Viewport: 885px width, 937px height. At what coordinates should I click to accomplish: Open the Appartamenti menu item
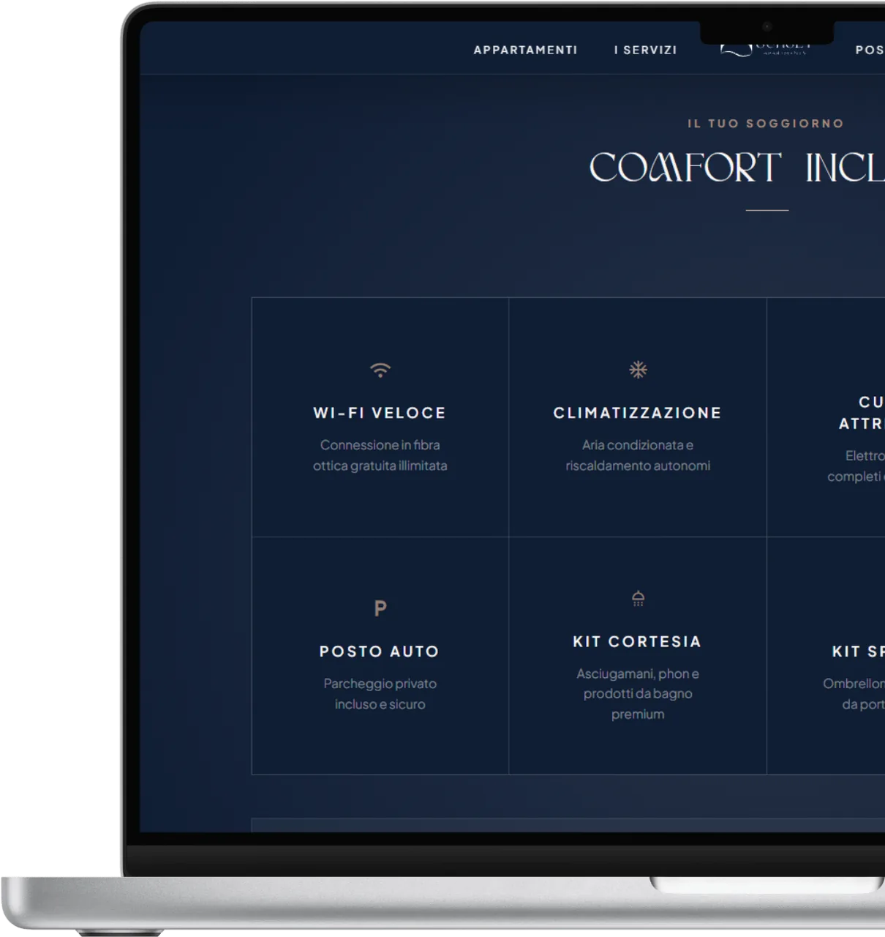click(x=525, y=50)
